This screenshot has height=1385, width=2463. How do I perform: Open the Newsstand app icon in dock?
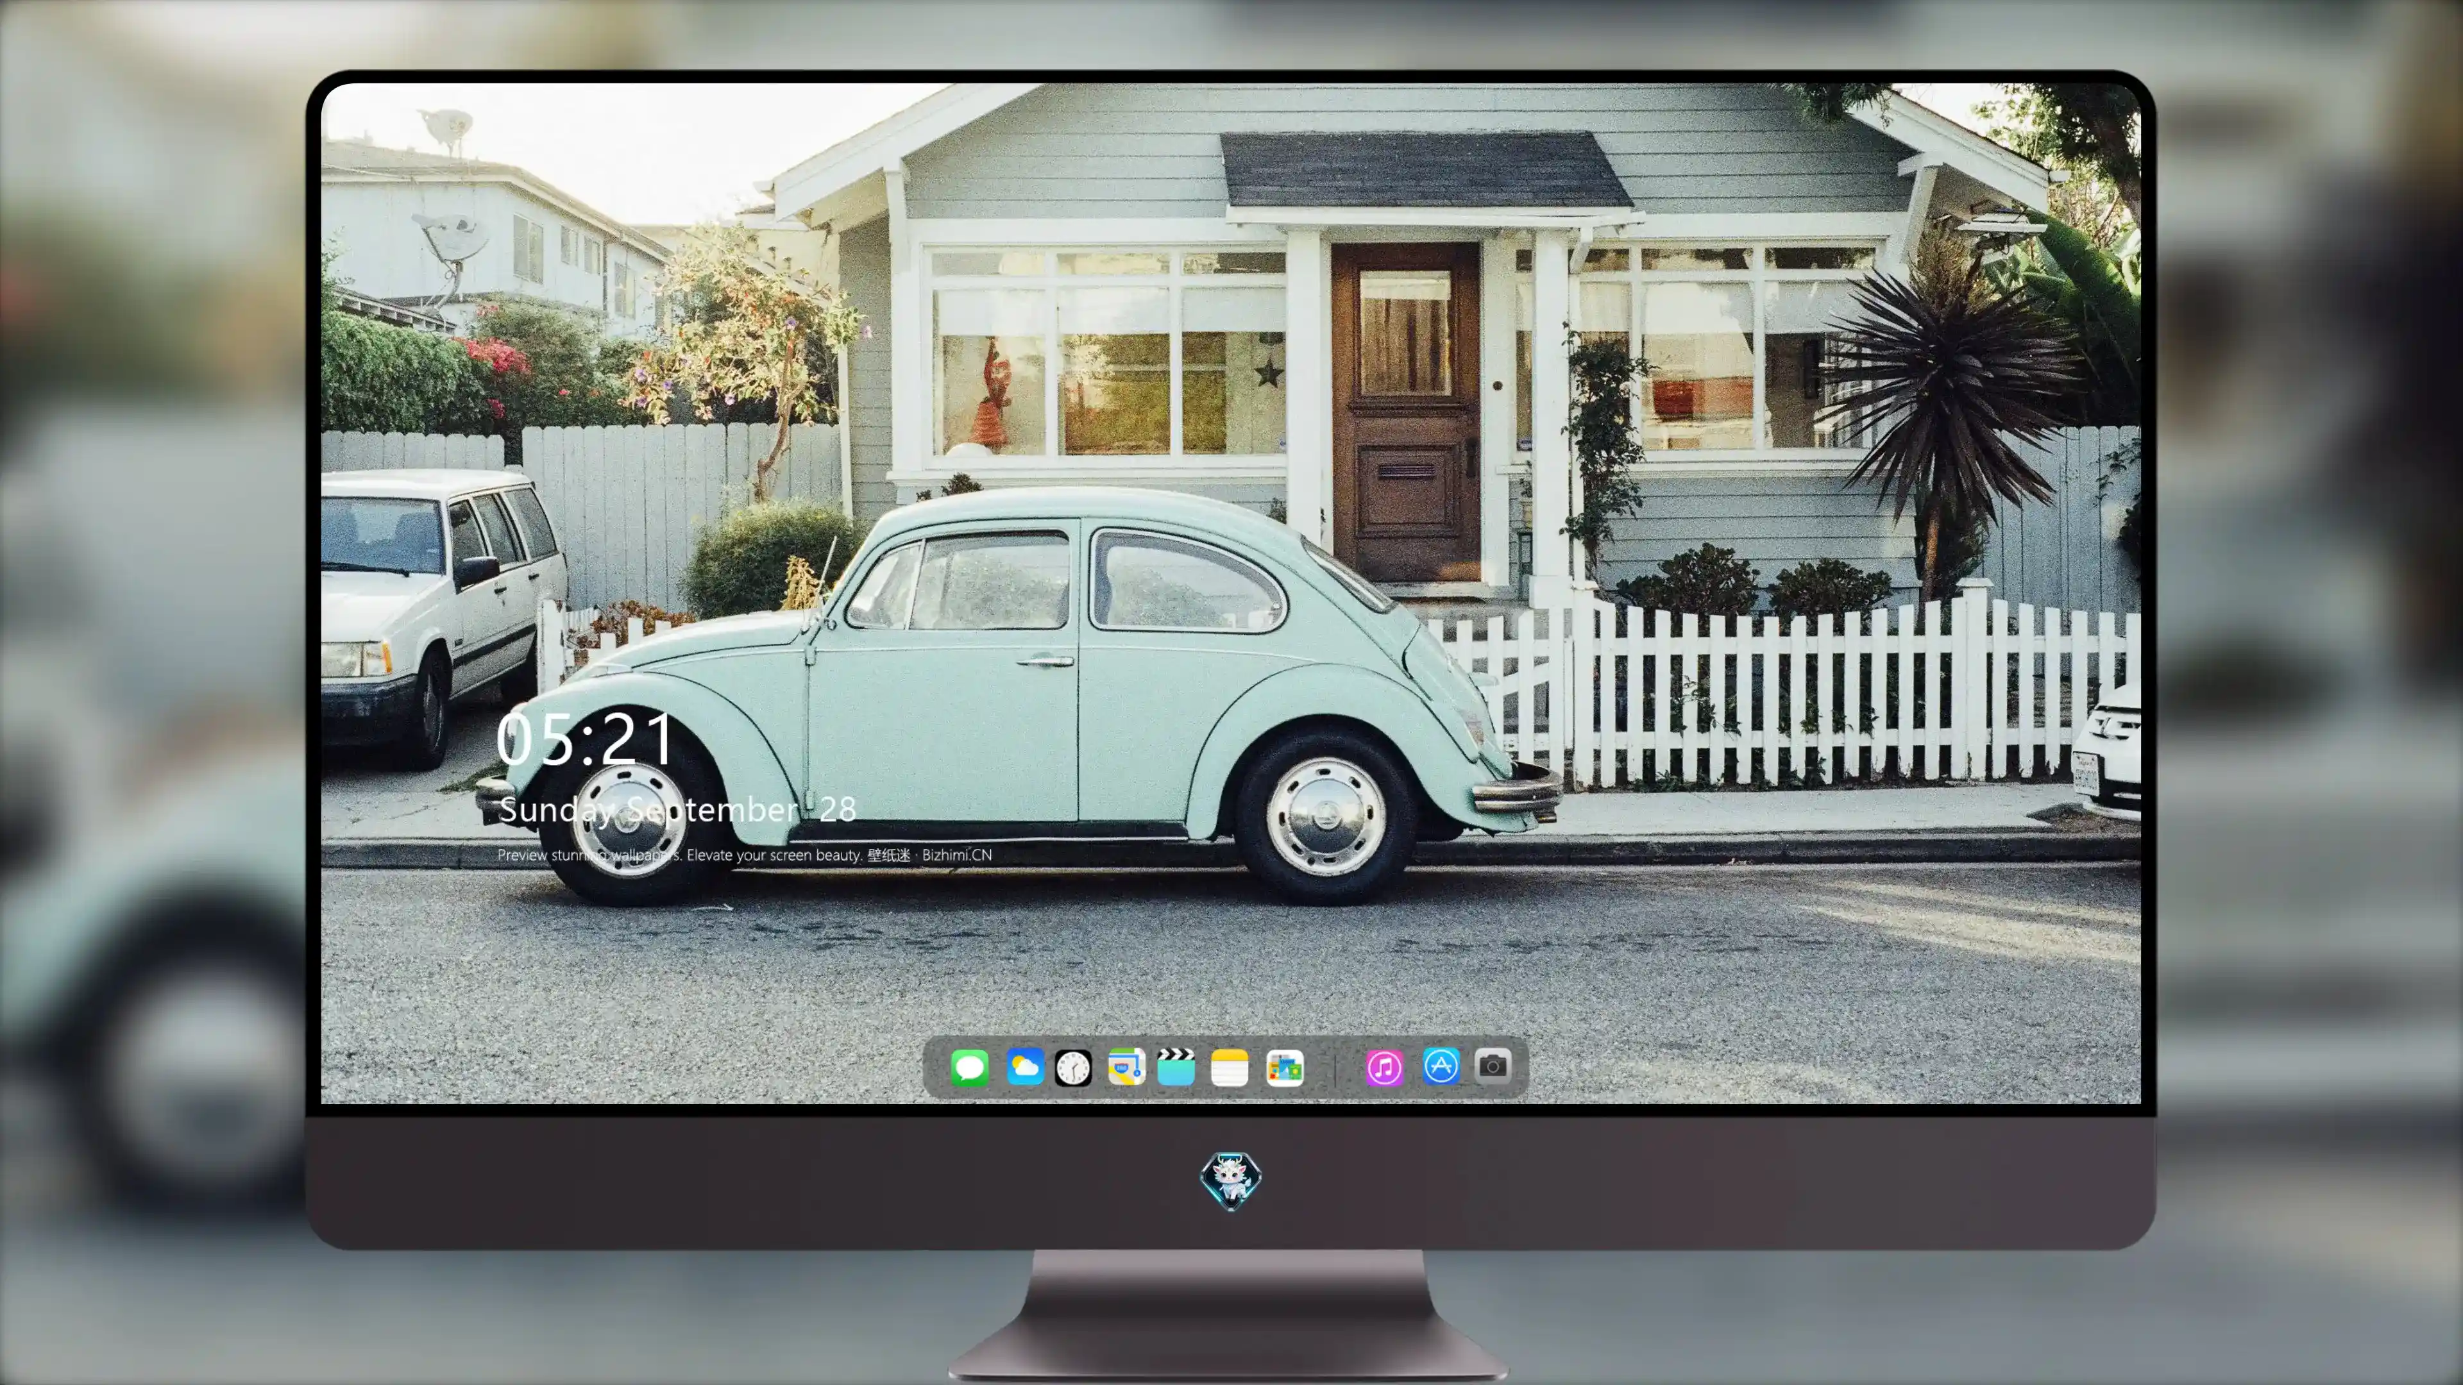[1284, 1068]
